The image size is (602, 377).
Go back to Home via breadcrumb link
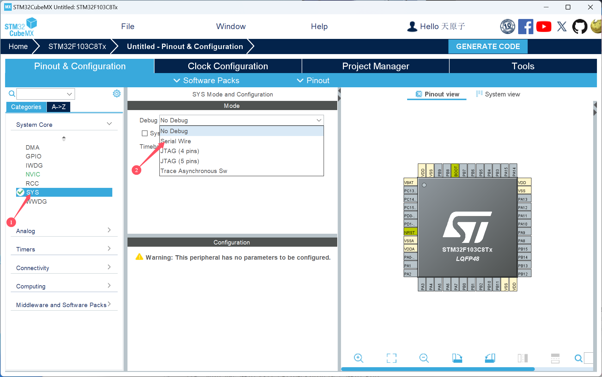[18, 46]
